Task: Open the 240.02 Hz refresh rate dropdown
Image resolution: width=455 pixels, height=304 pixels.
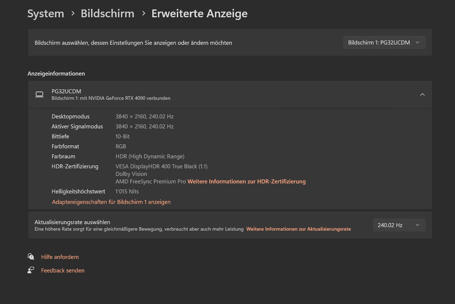Action: [x=399, y=225]
